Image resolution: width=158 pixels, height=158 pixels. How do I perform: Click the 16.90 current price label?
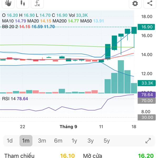tap(147, 27)
